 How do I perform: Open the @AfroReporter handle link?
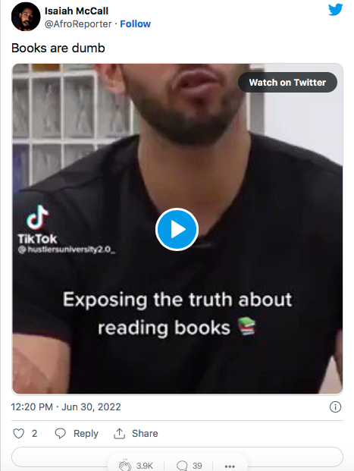pyautogui.click(x=78, y=24)
